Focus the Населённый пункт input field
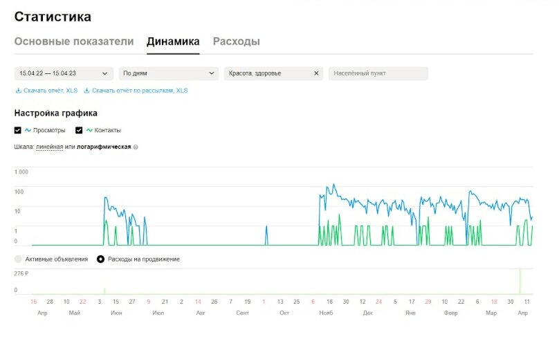The height and width of the screenshot is (339, 559). pyautogui.click(x=378, y=73)
